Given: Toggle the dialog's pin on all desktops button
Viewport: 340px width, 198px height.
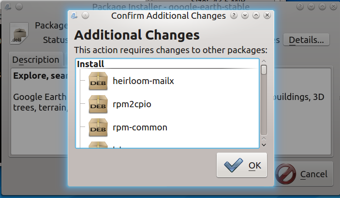Looking at the screenshot, I should pos(85,15).
